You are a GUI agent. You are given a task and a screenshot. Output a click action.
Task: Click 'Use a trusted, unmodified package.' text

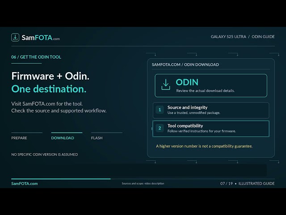pyautogui.click(x=193, y=113)
